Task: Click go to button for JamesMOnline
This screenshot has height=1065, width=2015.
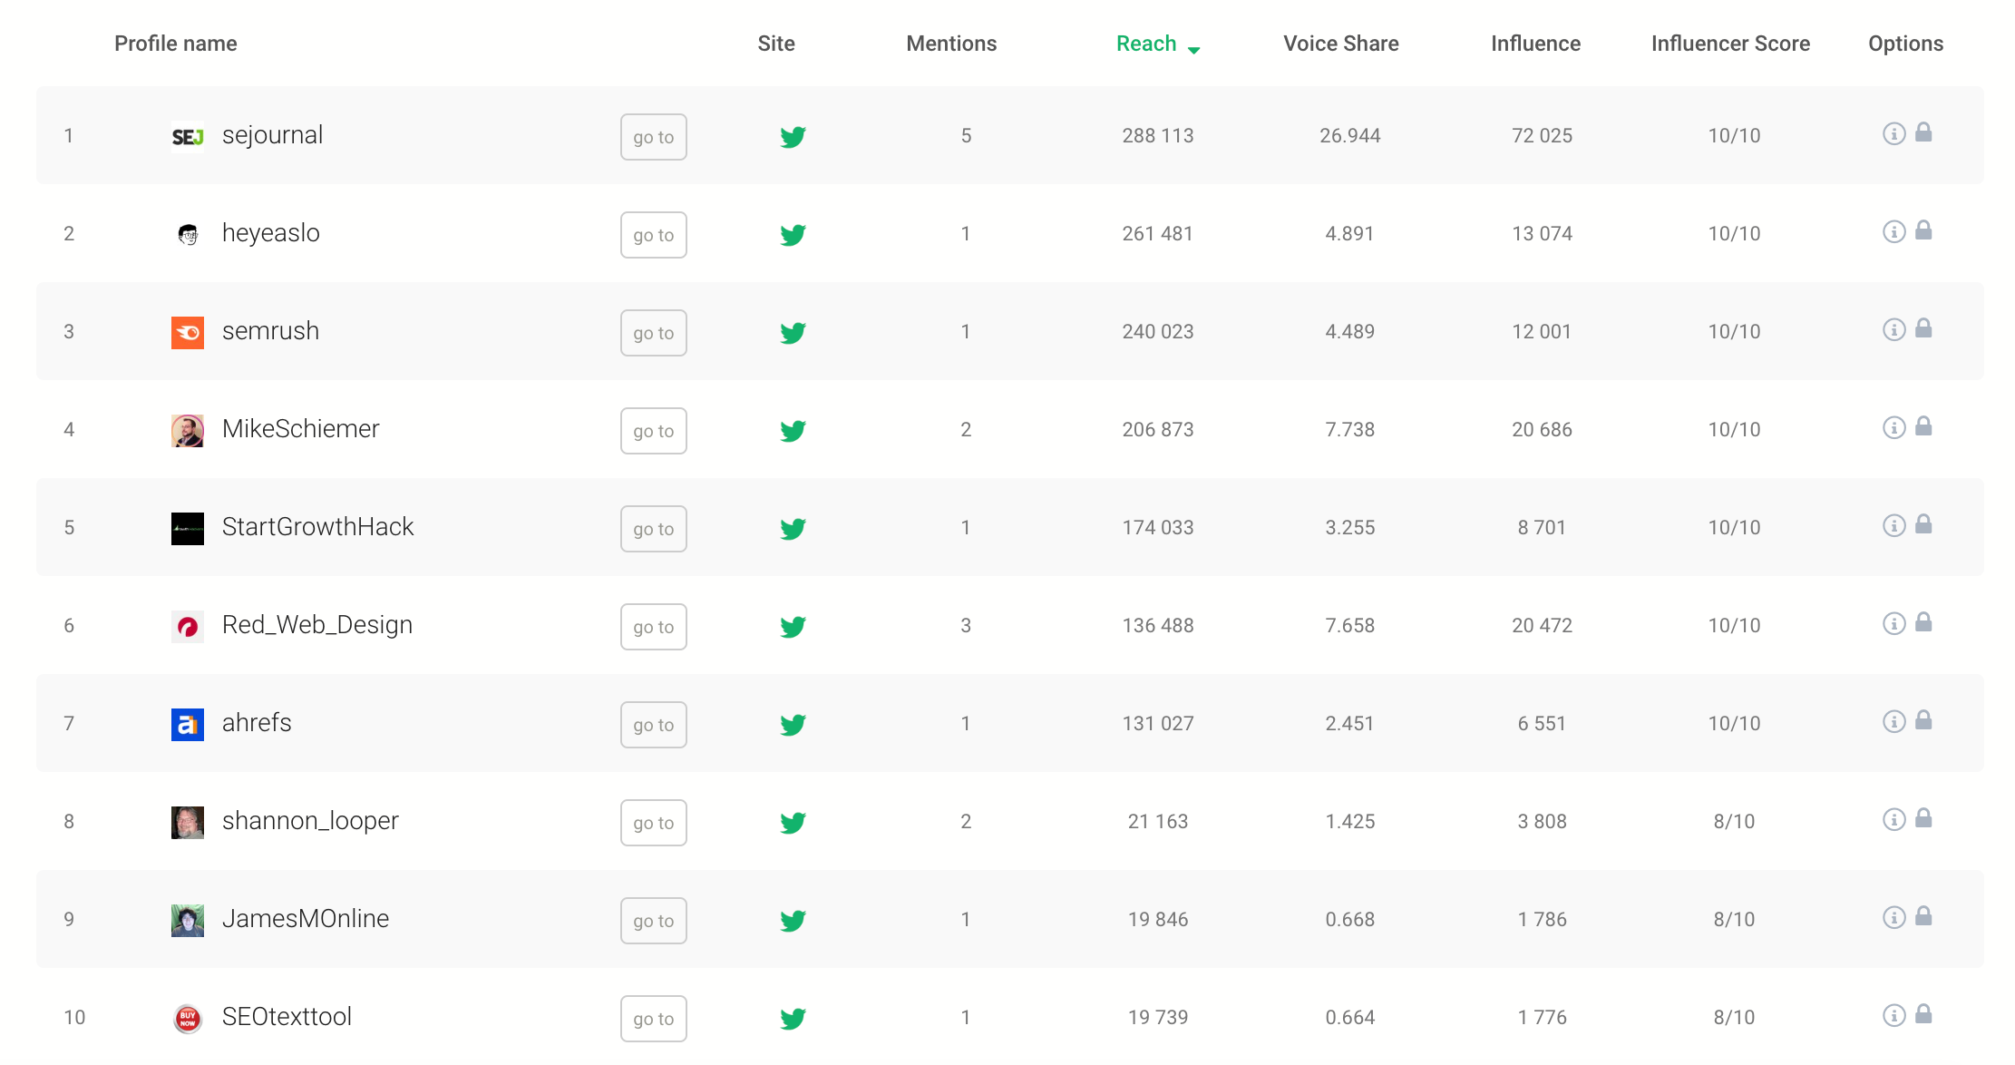Action: (x=654, y=921)
